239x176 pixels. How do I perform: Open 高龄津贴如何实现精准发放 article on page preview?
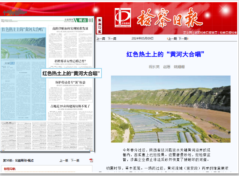70,28
